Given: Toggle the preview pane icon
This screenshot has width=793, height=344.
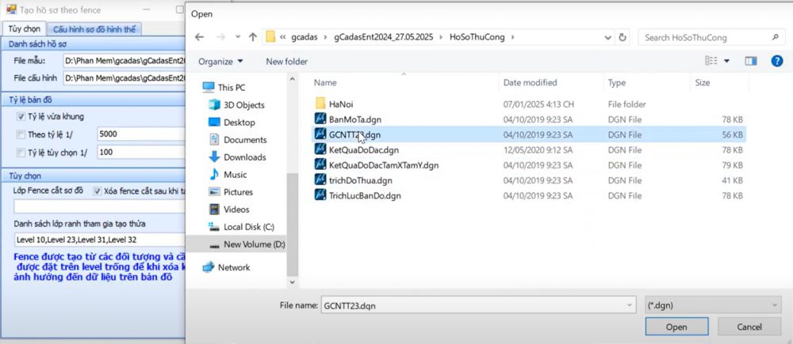Looking at the screenshot, I should pos(751,61).
